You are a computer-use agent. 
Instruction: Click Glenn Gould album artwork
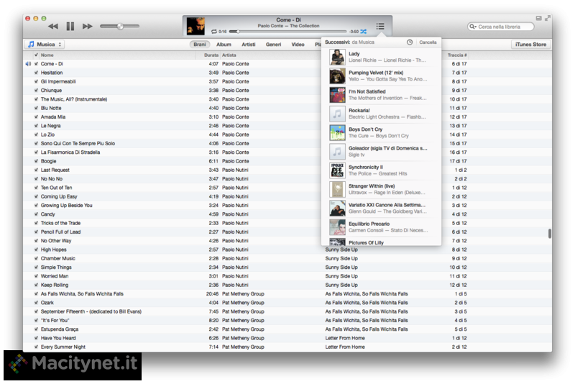pos(337,208)
